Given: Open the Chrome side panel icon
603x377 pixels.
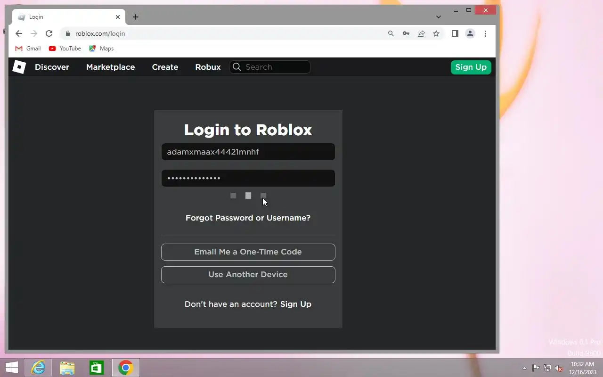Looking at the screenshot, I should tap(455, 33).
